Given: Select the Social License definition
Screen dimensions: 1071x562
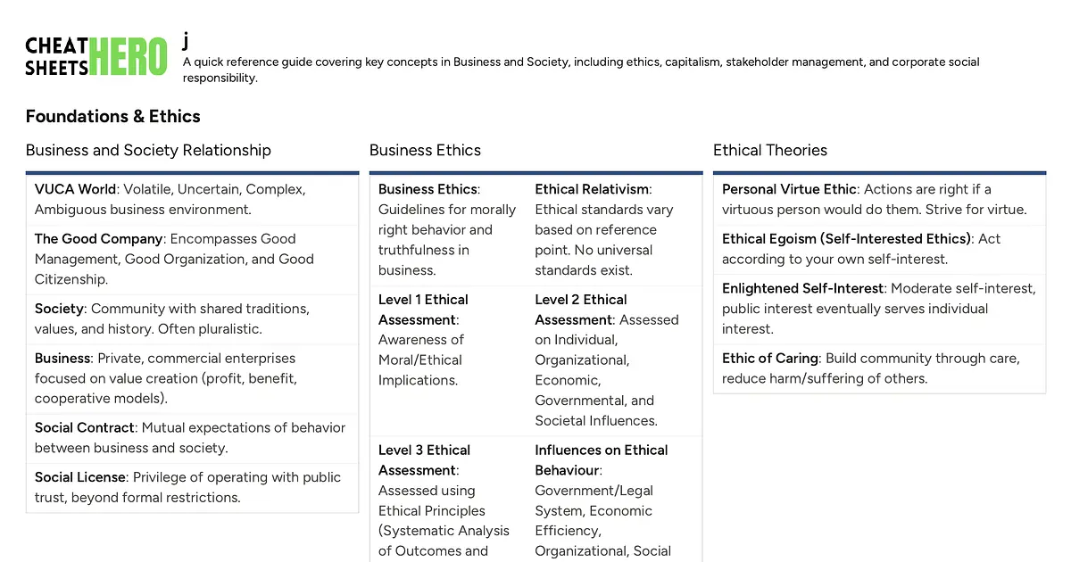Looking at the screenshot, I should coord(192,487).
